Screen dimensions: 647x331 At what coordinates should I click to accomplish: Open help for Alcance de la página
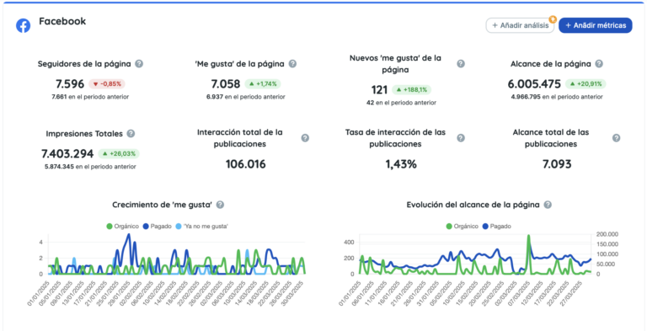pyautogui.click(x=599, y=64)
